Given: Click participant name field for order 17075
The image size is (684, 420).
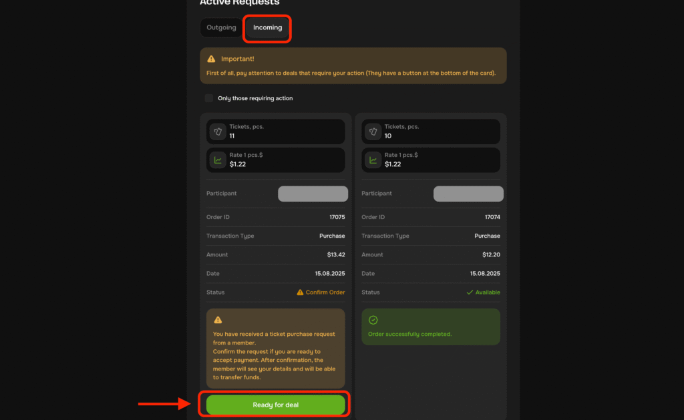Looking at the screenshot, I should click(x=313, y=194).
